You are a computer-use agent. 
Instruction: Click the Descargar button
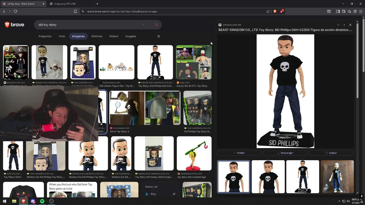(285, 153)
